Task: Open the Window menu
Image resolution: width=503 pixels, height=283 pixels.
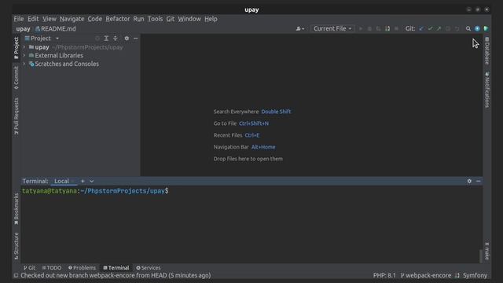Action: click(x=189, y=19)
